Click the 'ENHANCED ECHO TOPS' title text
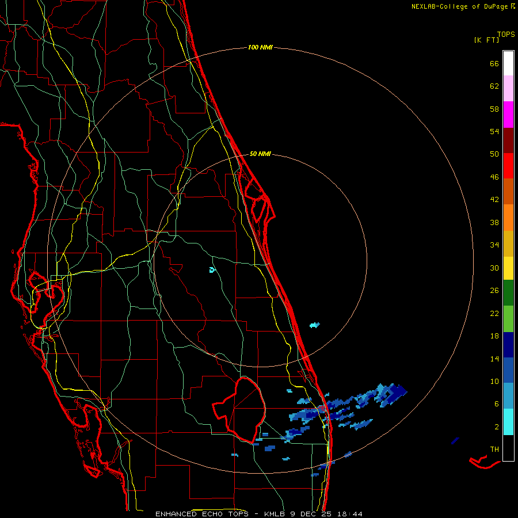Viewport: 518px width, 518px height. pyautogui.click(x=202, y=514)
